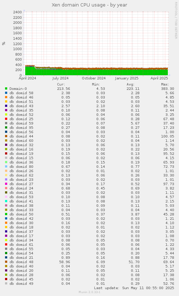Click the brown swatch for db domid 48
Image resolution: width=179 pixels, height=296 pixels.
pos(6,262)
